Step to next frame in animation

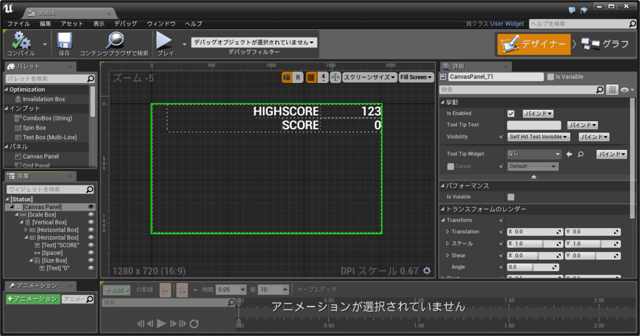pos(173,324)
